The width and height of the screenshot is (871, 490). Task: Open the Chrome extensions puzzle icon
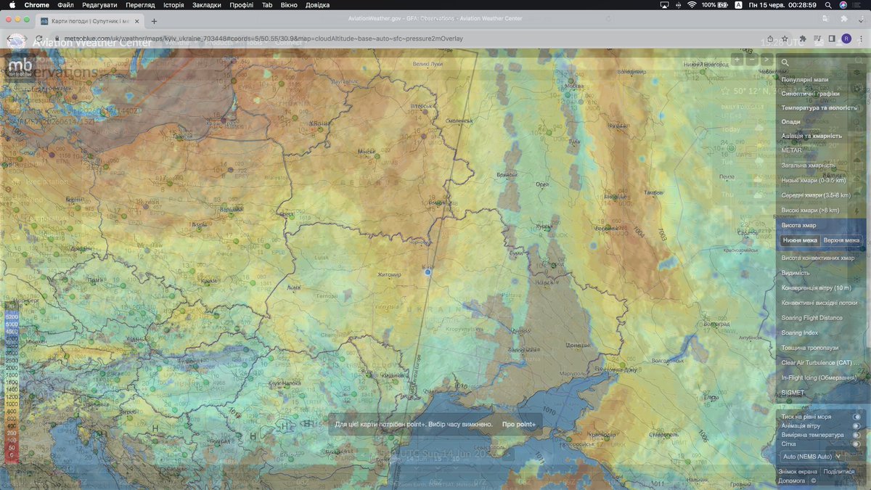803,38
